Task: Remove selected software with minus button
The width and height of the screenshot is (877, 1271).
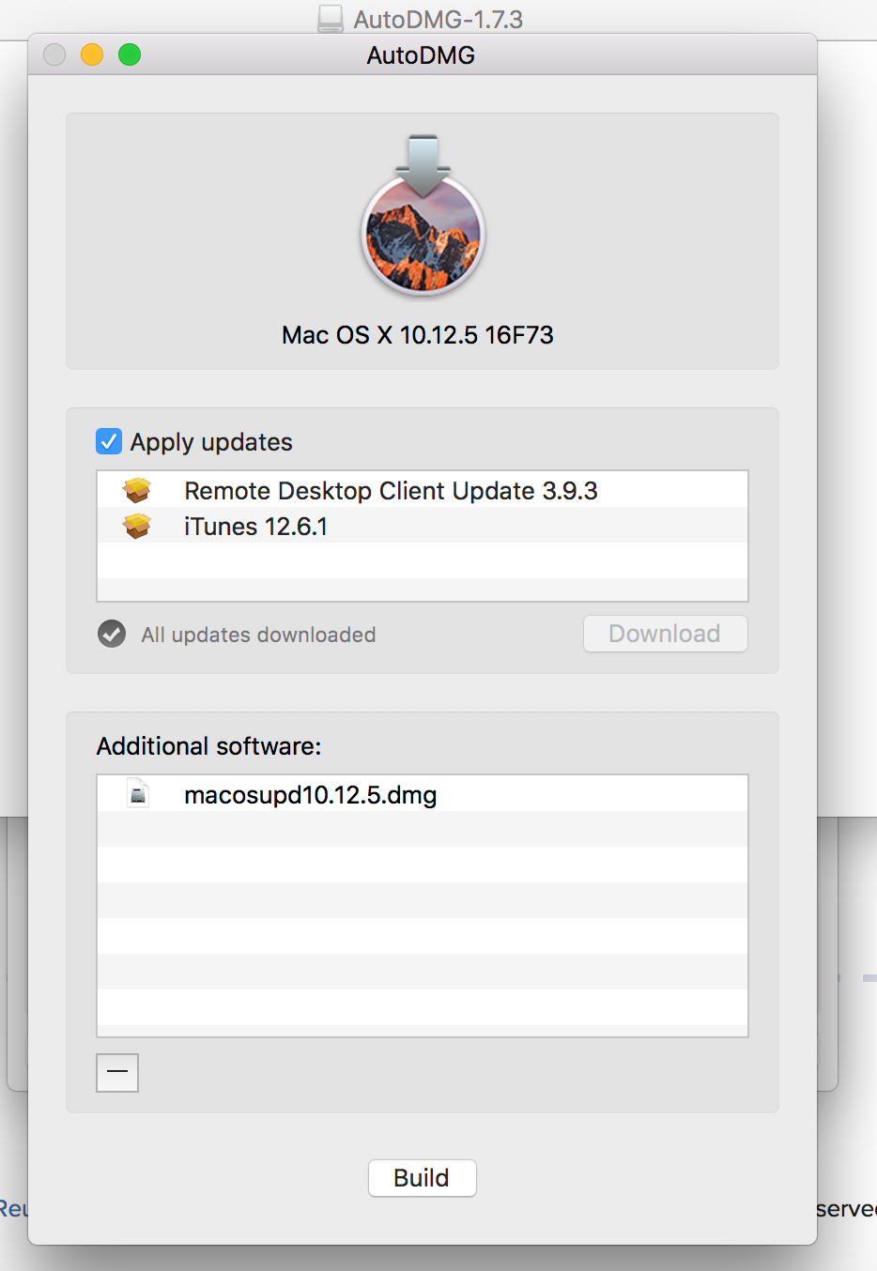Action: [x=117, y=1072]
